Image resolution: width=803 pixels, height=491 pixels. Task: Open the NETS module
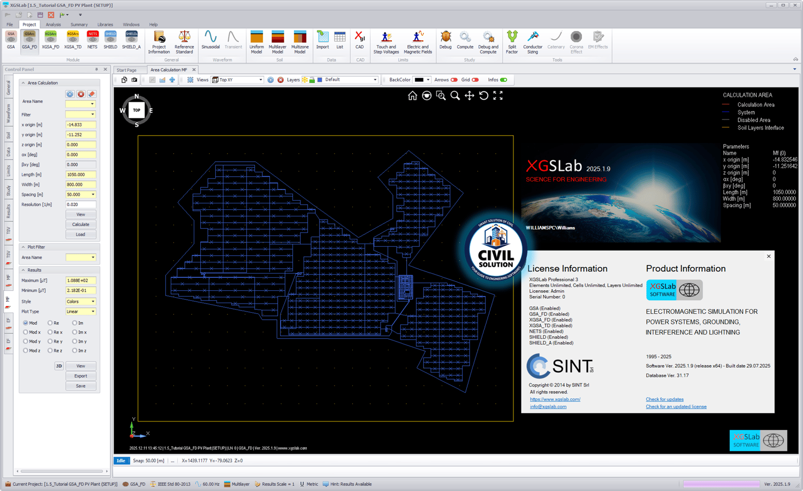pos(93,40)
